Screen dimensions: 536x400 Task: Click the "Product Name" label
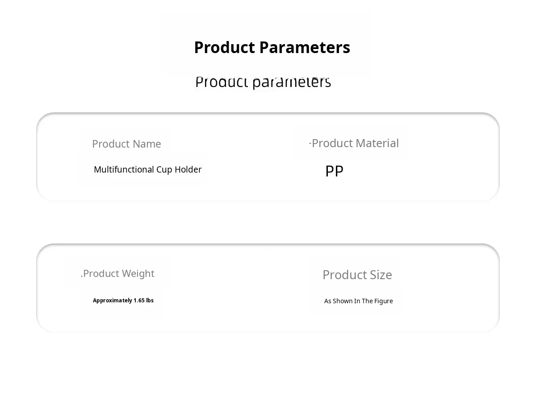126,144
